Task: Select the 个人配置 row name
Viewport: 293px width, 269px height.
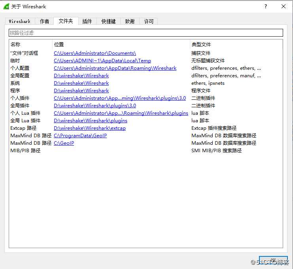Action: point(20,68)
